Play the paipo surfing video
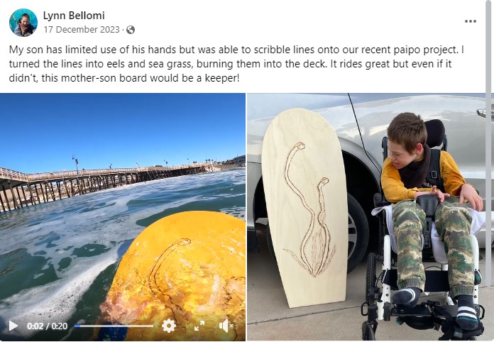 (13, 326)
